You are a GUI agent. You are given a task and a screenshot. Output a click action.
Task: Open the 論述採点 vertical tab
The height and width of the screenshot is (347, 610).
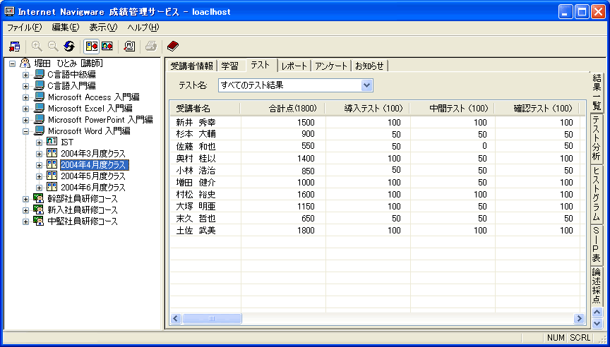click(597, 286)
